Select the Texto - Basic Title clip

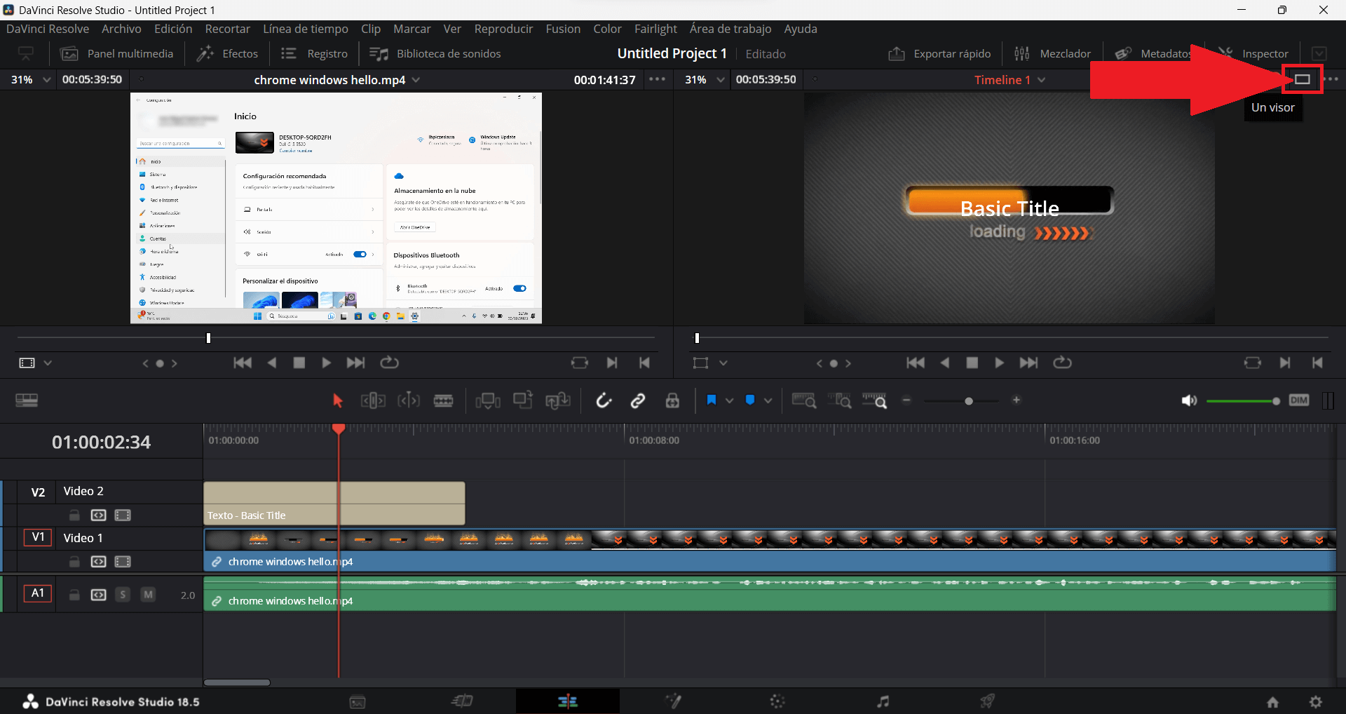pyautogui.click(x=334, y=504)
